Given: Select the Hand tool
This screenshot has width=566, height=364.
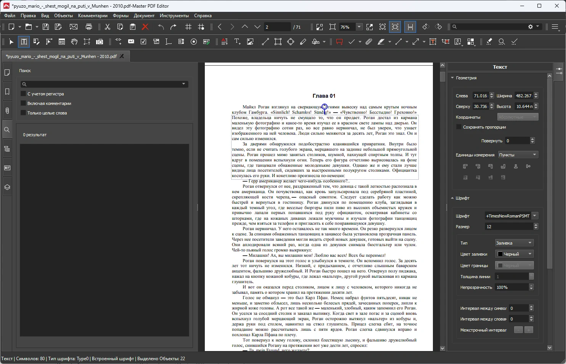Looking at the screenshot, I should pyautogui.click(x=74, y=42).
